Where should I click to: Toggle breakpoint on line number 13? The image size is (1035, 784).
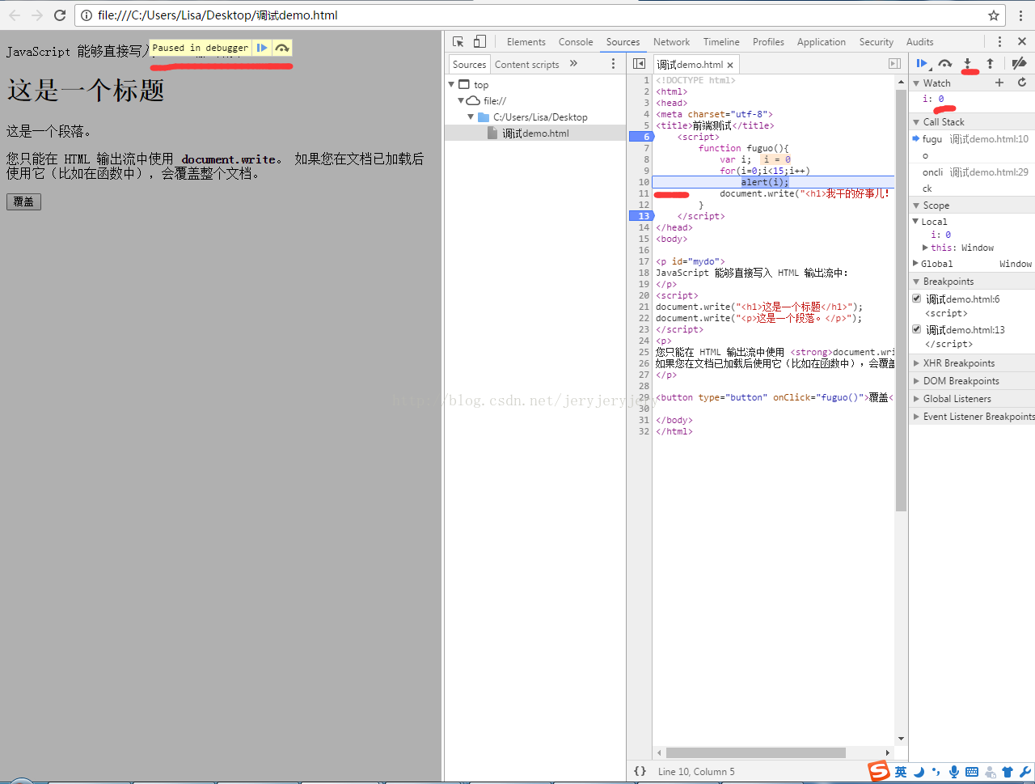pyautogui.click(x=641, y=216)
